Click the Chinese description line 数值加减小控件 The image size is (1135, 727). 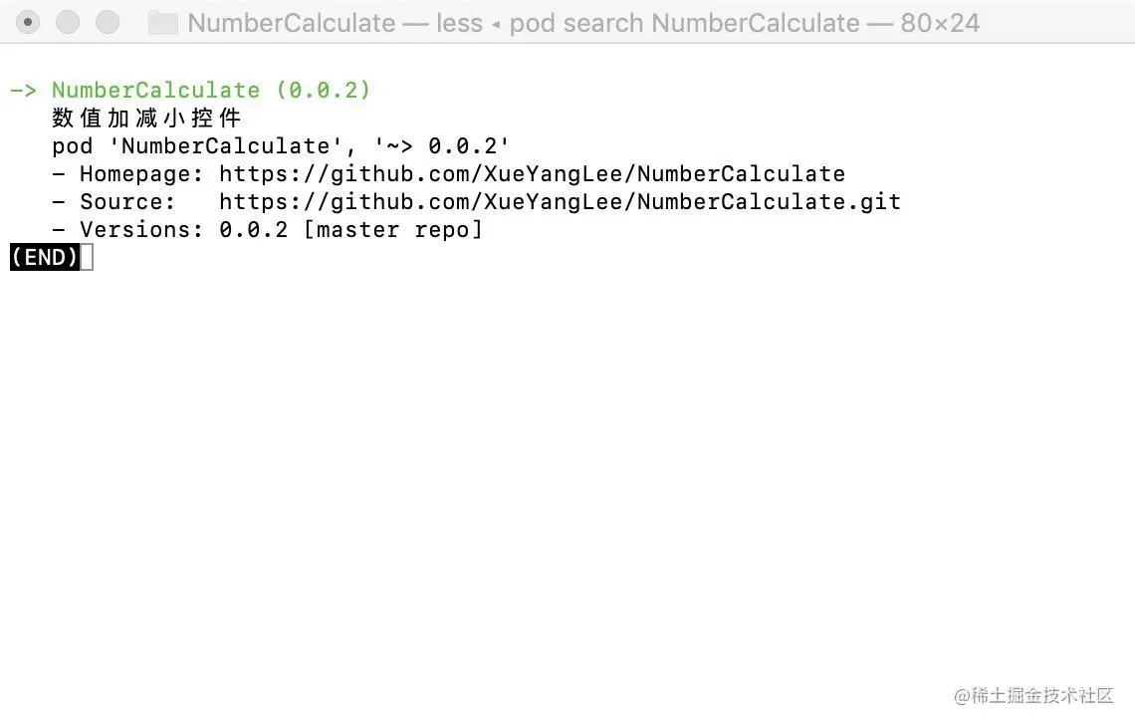[146, 118]
